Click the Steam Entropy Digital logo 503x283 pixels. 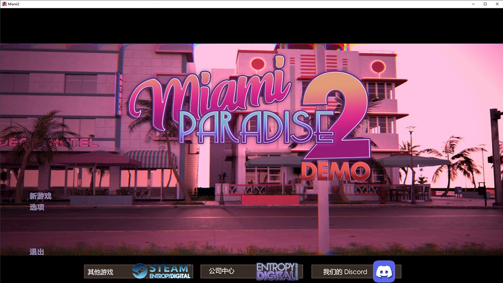click(161, 271)
